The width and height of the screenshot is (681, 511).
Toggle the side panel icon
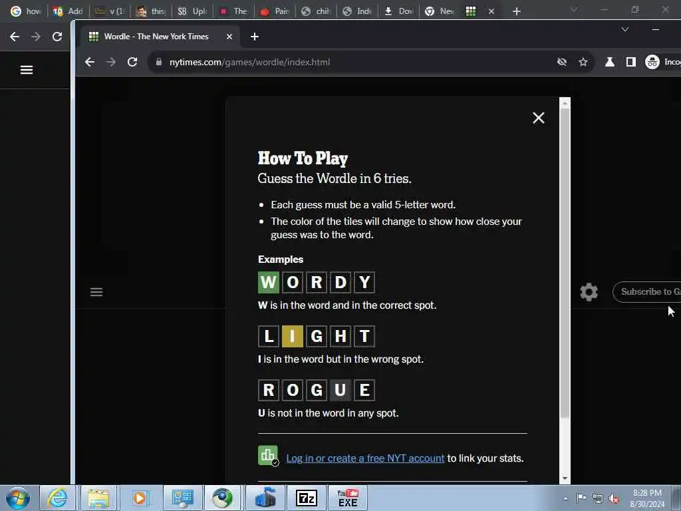click(x=631, y=62)
